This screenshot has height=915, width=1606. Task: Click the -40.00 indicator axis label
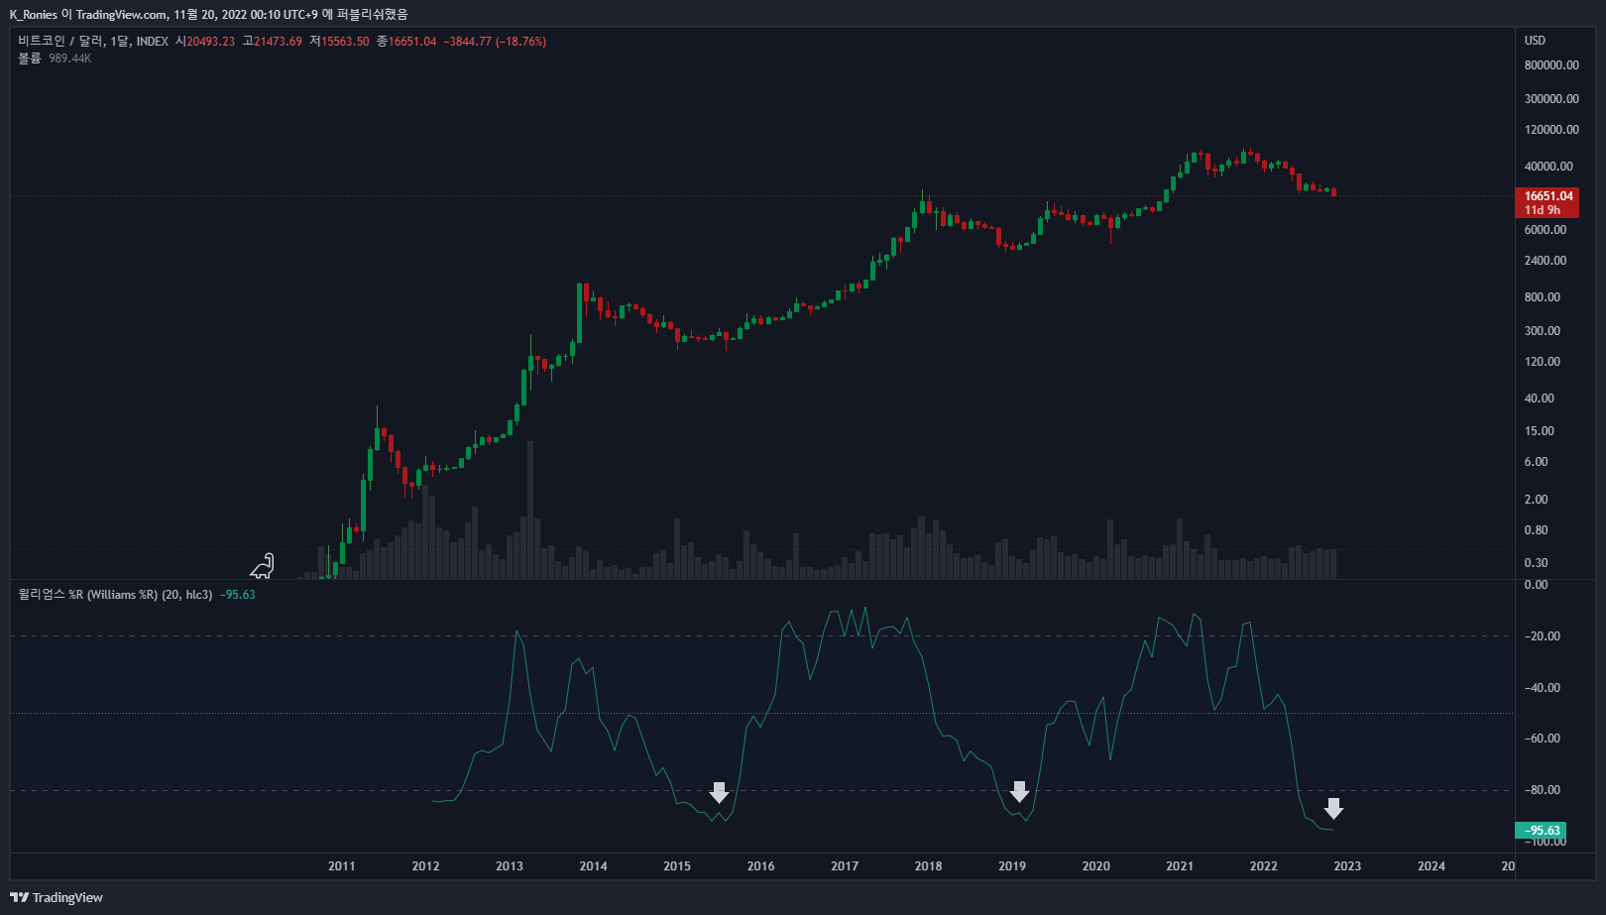(1543, 688)
